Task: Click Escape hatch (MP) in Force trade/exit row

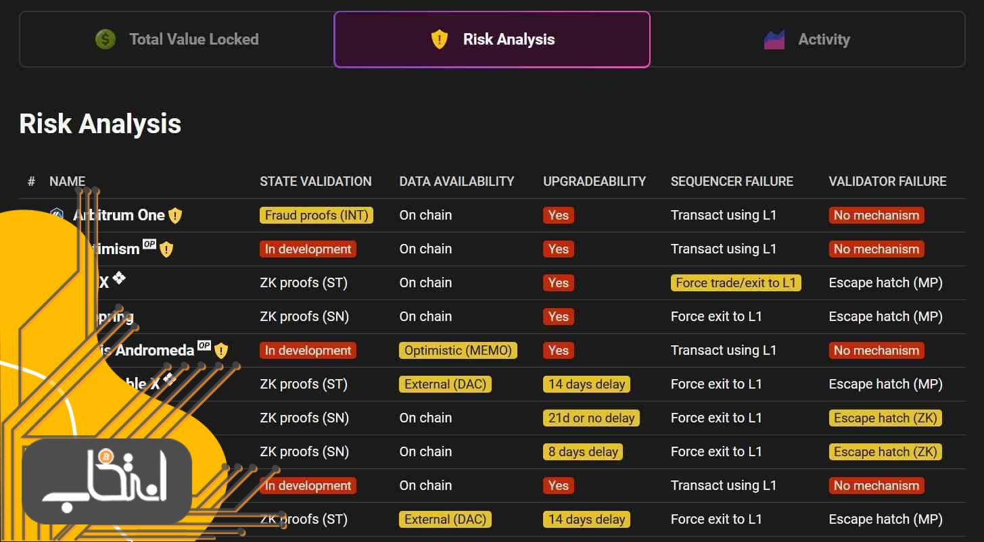Action: tap(886, 282)
